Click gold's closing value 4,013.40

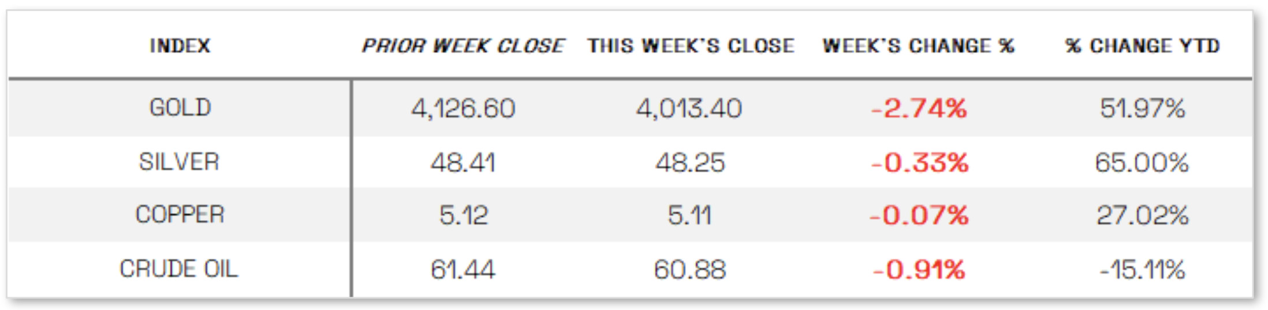[689, 108]
